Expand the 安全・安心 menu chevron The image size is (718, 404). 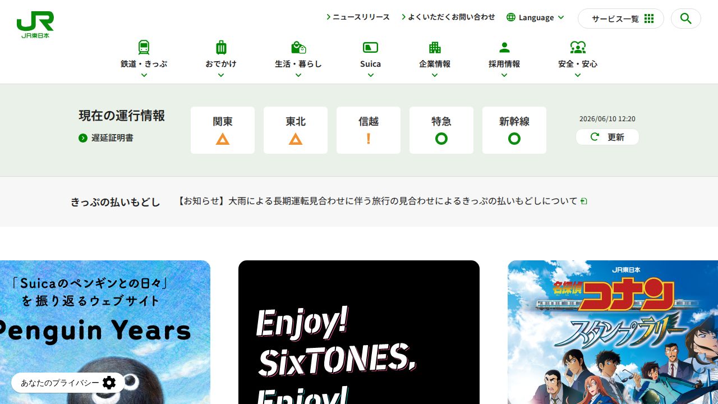(x=578, y=75)
